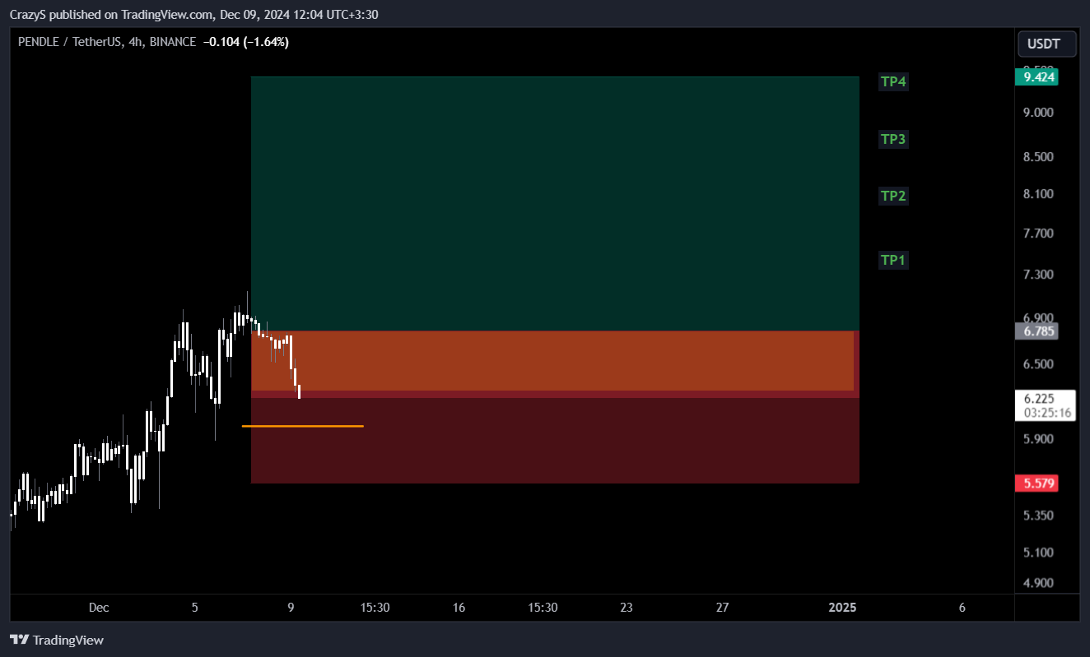Click the 9.424 target price tag
The height and width of the screenshot is (657, 1090).
(x=1036, y=77)
